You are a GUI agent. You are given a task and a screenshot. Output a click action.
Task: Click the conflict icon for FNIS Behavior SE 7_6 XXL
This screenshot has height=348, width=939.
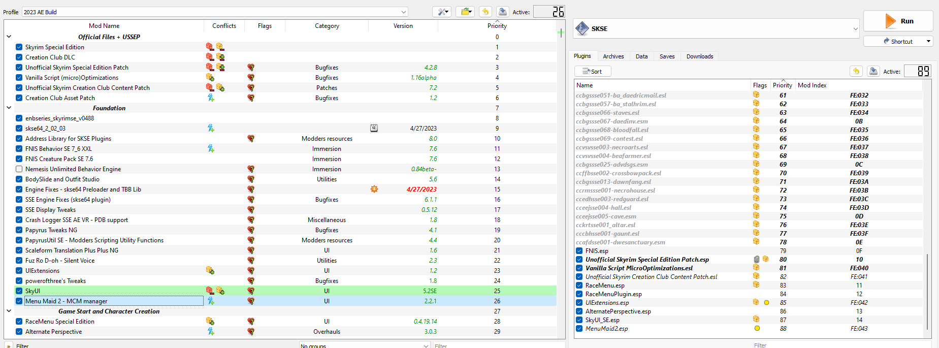[x=211, y=148]
